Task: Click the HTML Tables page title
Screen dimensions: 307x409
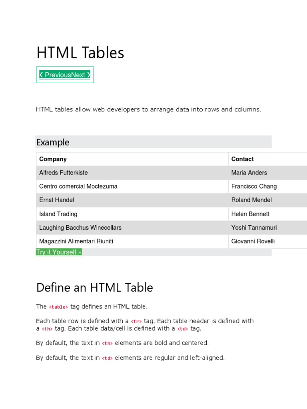Action: click(x=80, y=53)
